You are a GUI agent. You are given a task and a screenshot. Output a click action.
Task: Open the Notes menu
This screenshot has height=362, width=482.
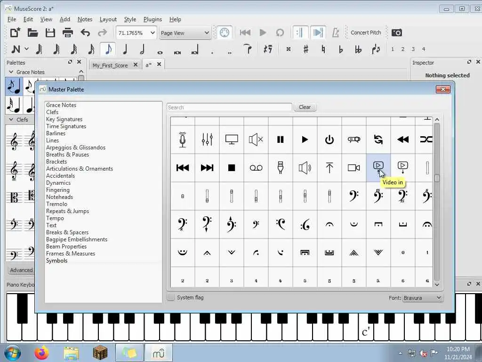85,19
